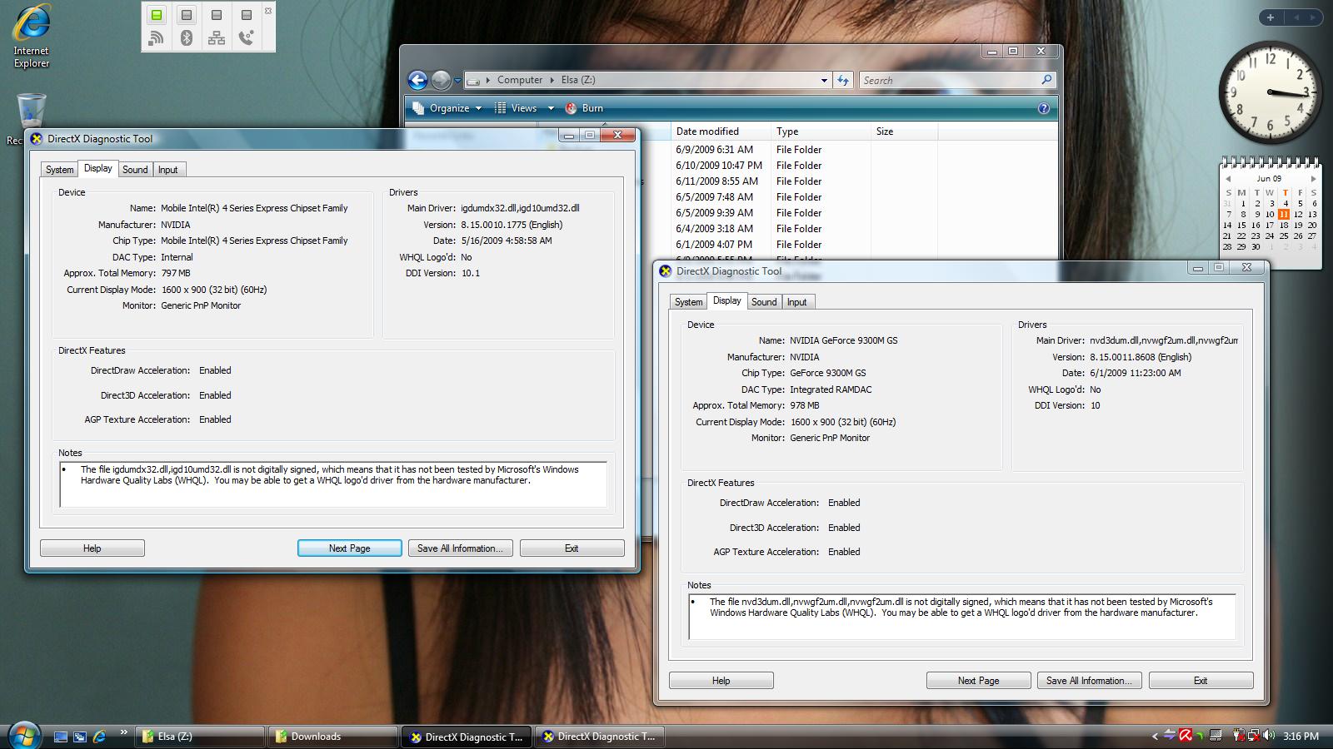Click the Avira umbrella tray icon

pyautogui.click(x=1185, y=736)
